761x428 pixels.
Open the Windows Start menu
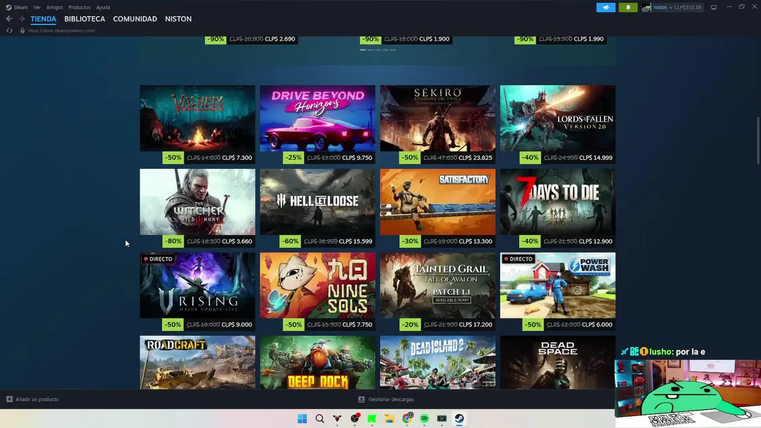pos(302,418)
